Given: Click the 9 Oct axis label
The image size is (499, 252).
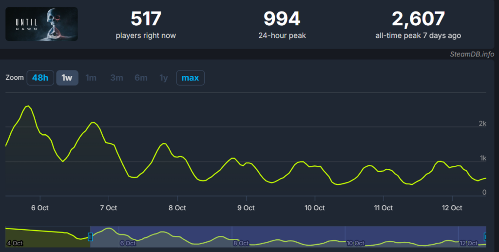Looking at the screenshot, I should [x=246, y=208].
